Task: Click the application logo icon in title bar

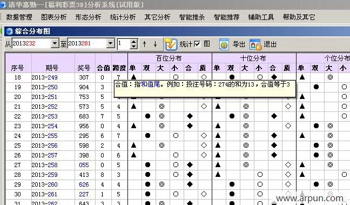Action: click(3, 5)
